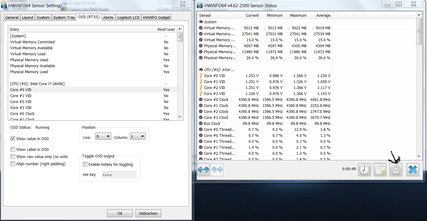The height and width of the screenshot is (221, 427).
Task: Switch to the System Tray tab
Action: [64, 18]
